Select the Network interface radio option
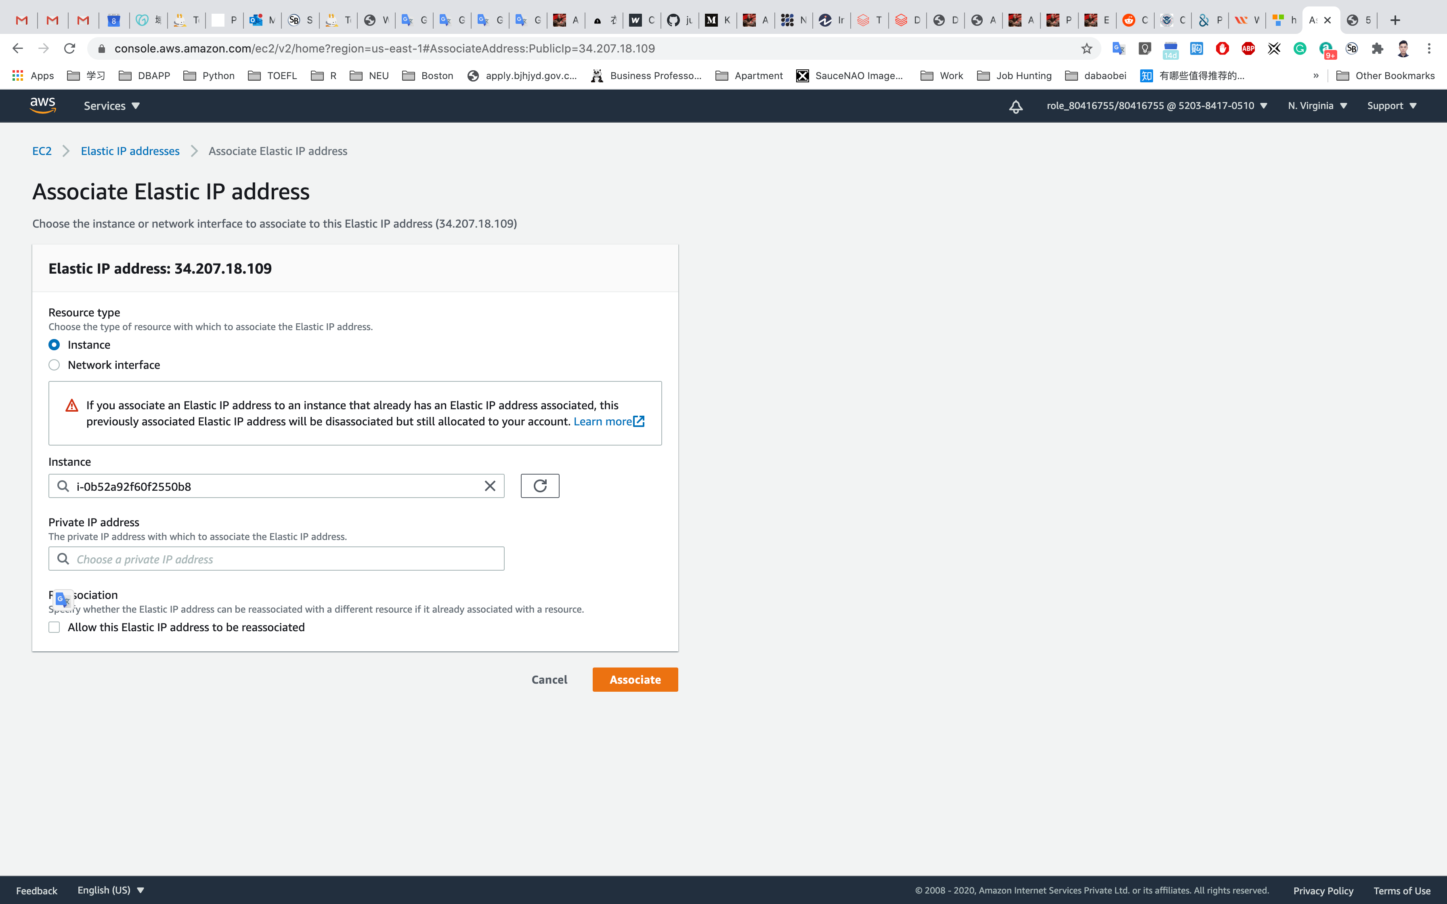 coord(55,365)
